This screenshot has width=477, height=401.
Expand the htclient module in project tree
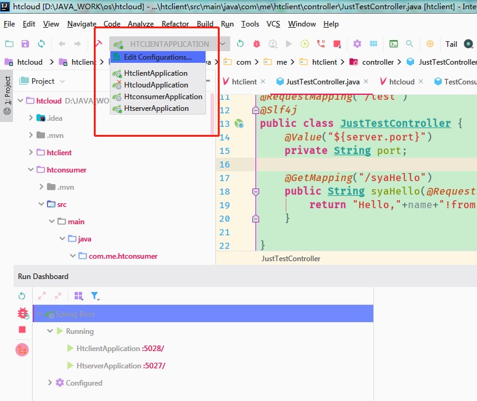coord(31,152)
